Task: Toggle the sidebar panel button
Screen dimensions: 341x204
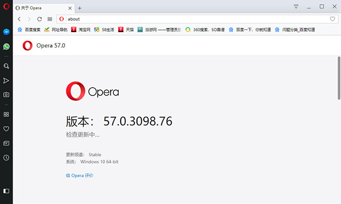Action: pyautogui.click(x=6, y=191)
